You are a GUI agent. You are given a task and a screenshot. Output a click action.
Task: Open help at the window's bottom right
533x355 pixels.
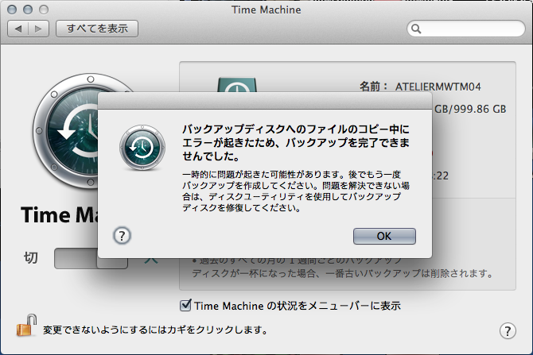(x=508, y=330)
